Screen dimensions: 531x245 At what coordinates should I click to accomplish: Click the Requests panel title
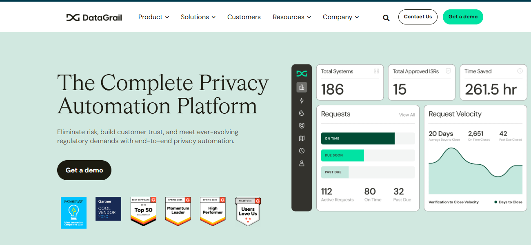tap(335, 114)
